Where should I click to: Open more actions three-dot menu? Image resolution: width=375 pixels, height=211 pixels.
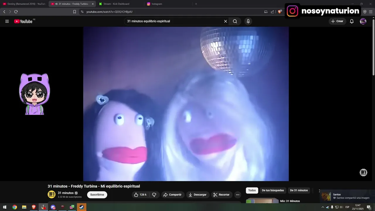pyautogui.click(x=238, y=195)
